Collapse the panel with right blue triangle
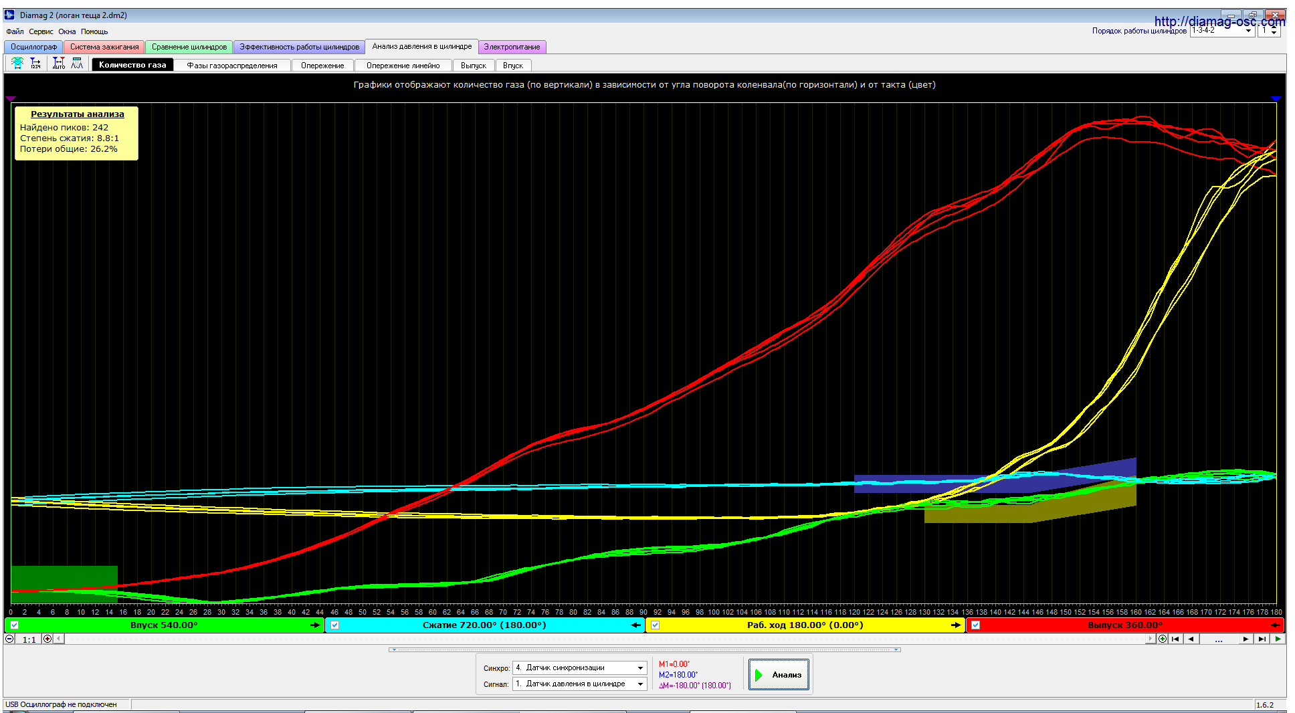1295x713 pixels. [896, 649]
